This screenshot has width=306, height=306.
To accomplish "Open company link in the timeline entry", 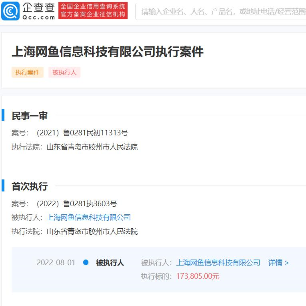I will pyautogui.click(x=218, y=263).
